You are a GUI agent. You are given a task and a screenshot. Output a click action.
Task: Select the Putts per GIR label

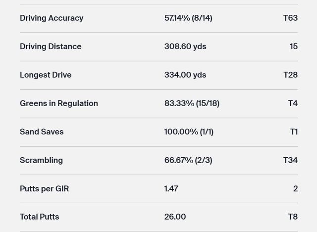pyautogui.click(x=44, y=189)
